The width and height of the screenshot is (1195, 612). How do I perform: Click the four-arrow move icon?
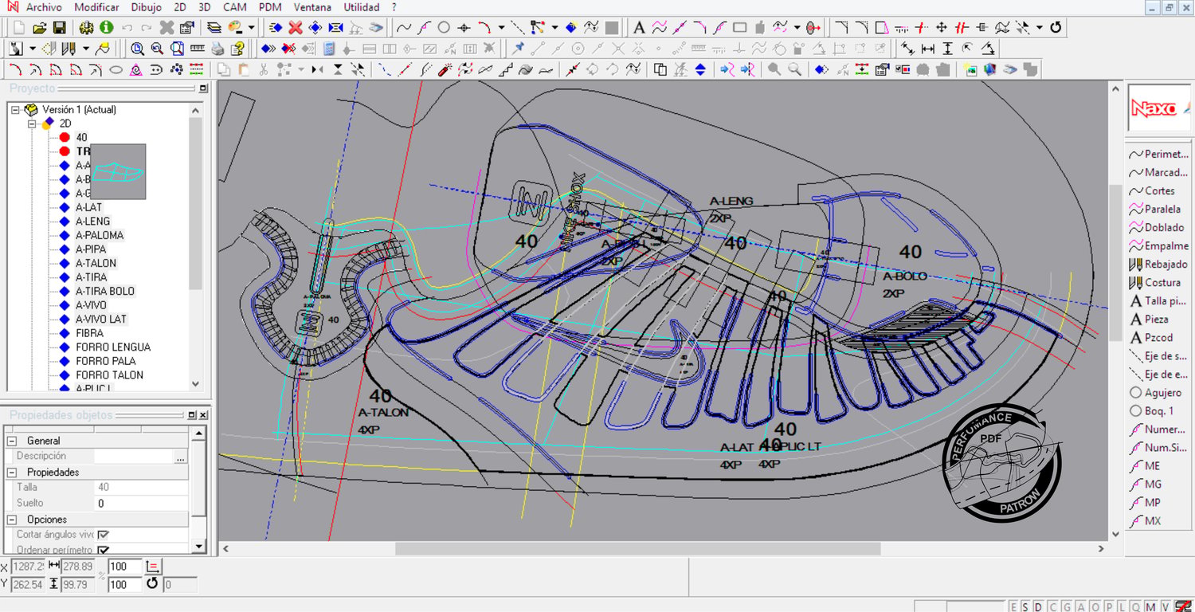pos(941,27)
